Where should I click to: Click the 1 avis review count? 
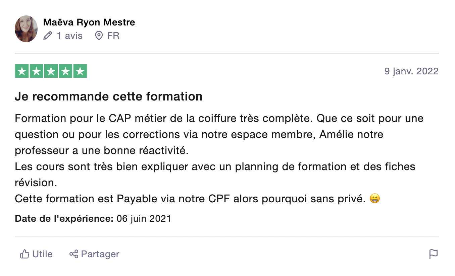69,36
